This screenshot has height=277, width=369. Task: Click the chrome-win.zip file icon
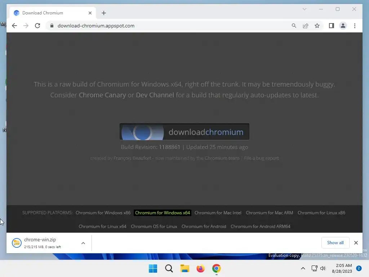(x=17, y=243)
